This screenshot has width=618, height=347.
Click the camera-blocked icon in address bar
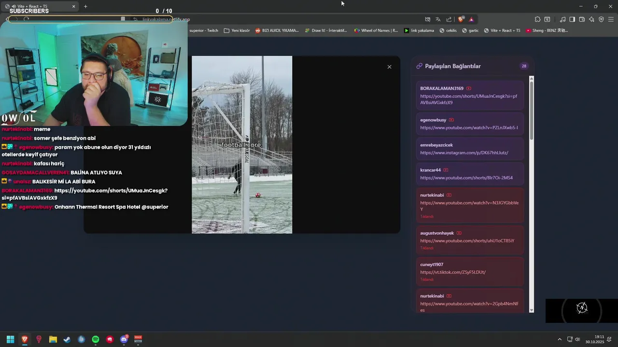427,19
